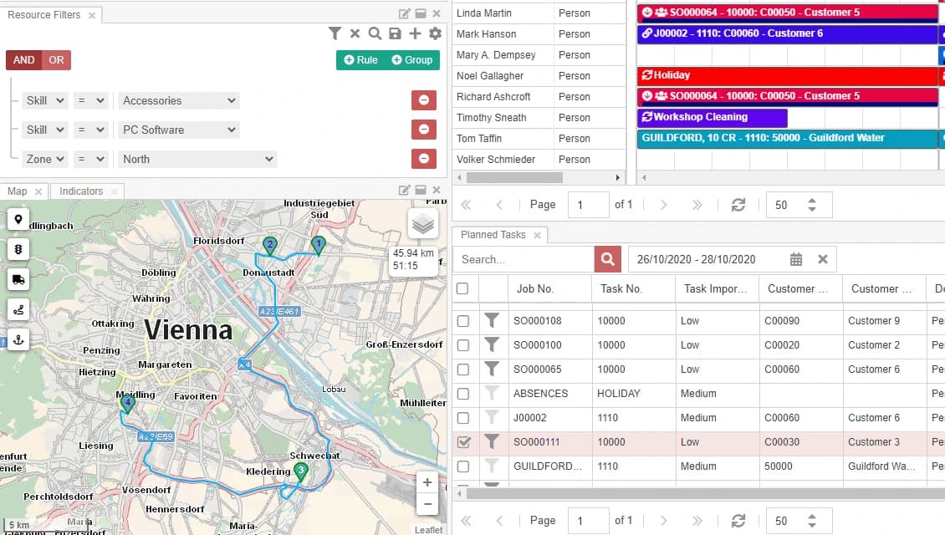Select the Planned Tasks tab

point(493,235)
